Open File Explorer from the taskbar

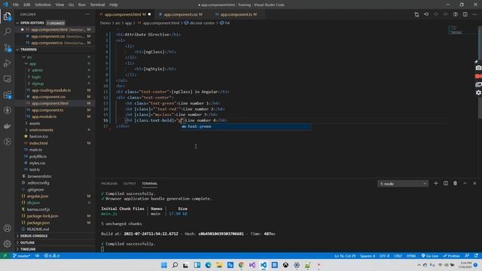click(219, 265)
